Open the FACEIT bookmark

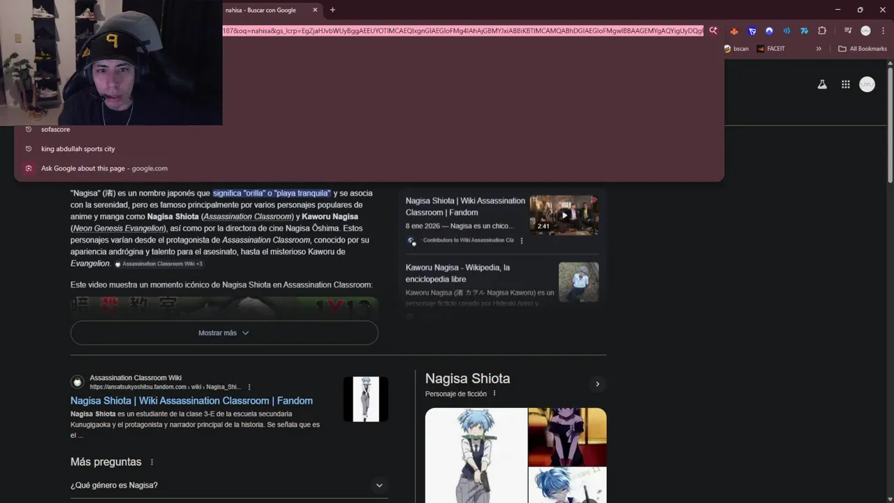click(771, 49)
